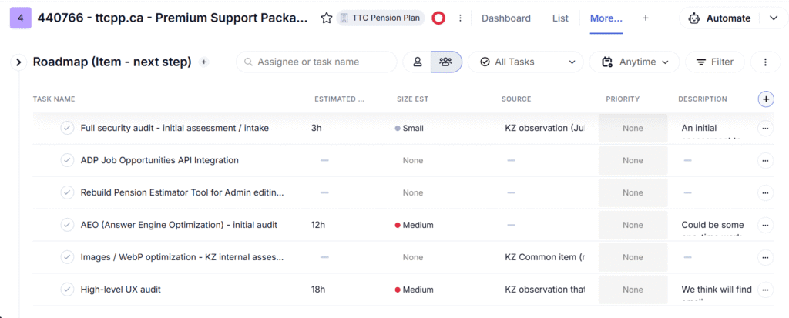Mark ADP Job Opportunities task complete
The width and height of the screenshot is (789, 318).
[x=67, y=160]
